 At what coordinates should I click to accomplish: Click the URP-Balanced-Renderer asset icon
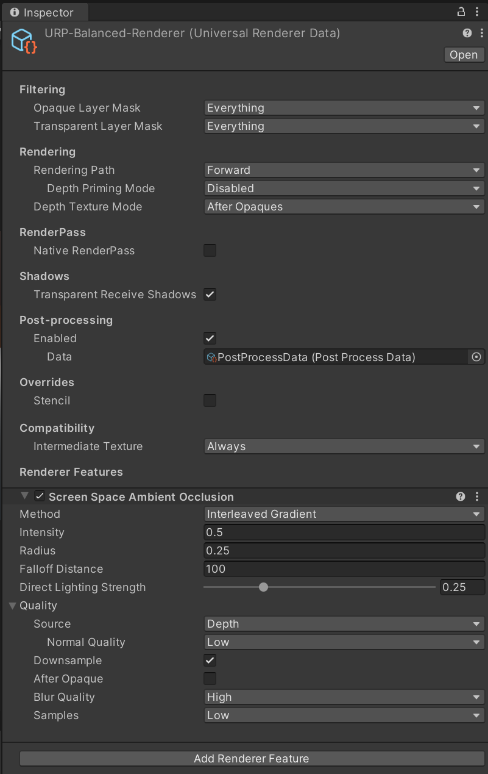pos(24,41)
